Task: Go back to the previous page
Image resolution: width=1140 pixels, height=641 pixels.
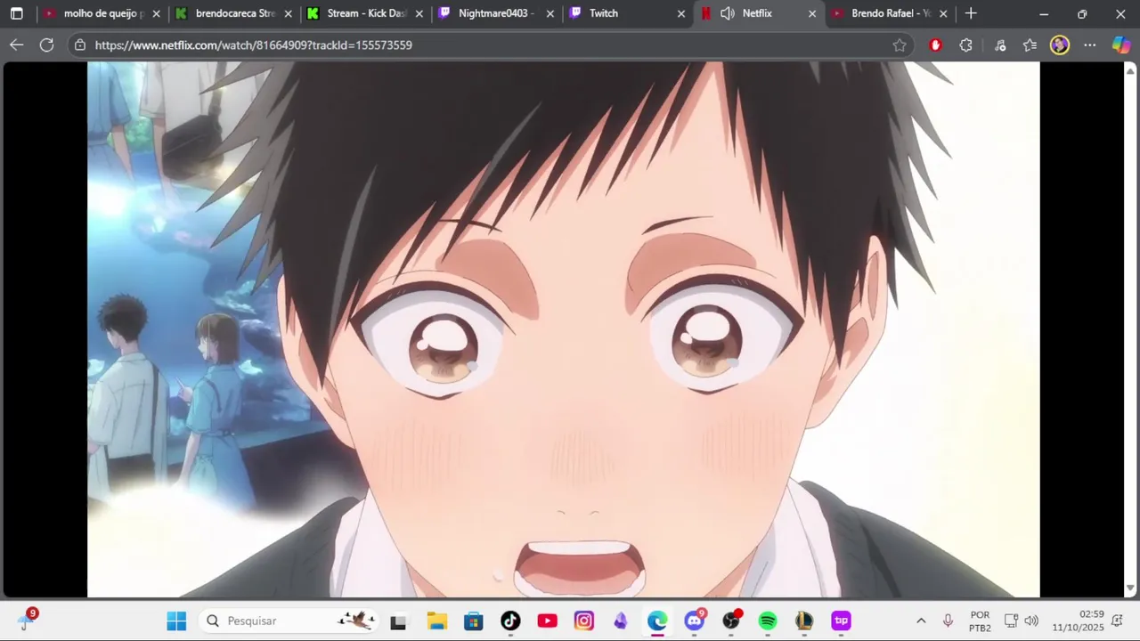Action: click(16, 45)
